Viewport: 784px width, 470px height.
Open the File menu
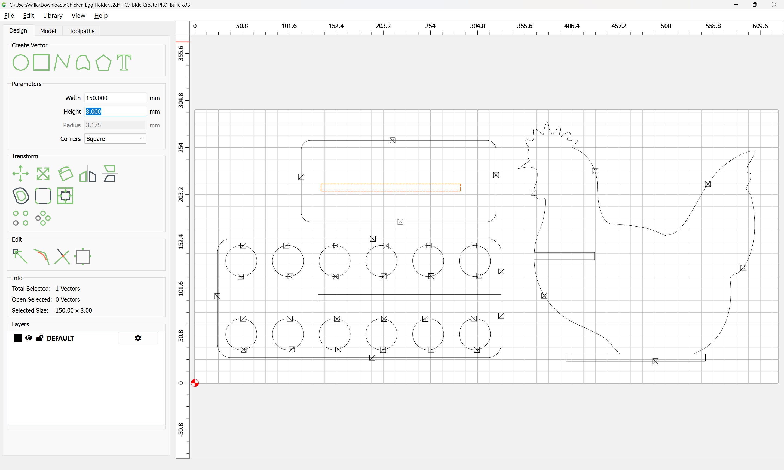tap(9, 16)
